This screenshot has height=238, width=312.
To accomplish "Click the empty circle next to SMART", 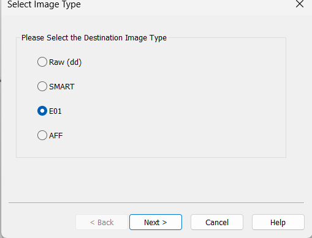I will pyautogui.click(x=42, y=86).
